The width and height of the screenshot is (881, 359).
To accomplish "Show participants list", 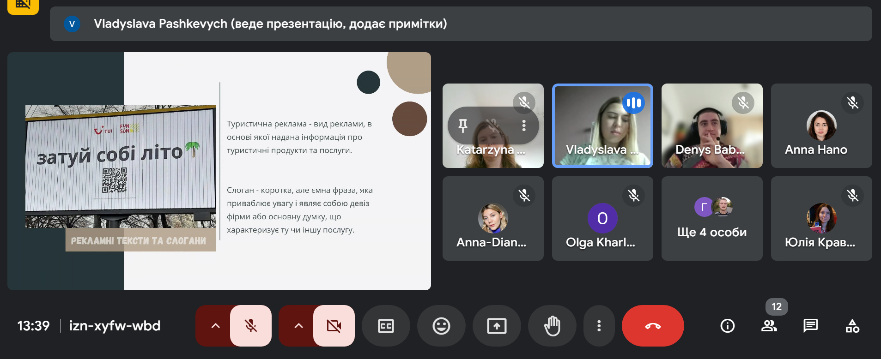I will pyautogui.click(x=769, y=326).
